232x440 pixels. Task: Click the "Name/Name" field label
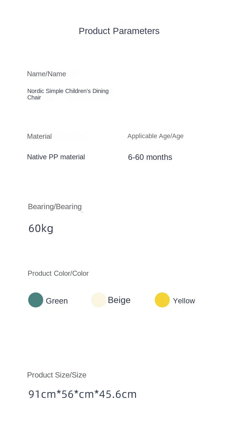click(46, 74)
